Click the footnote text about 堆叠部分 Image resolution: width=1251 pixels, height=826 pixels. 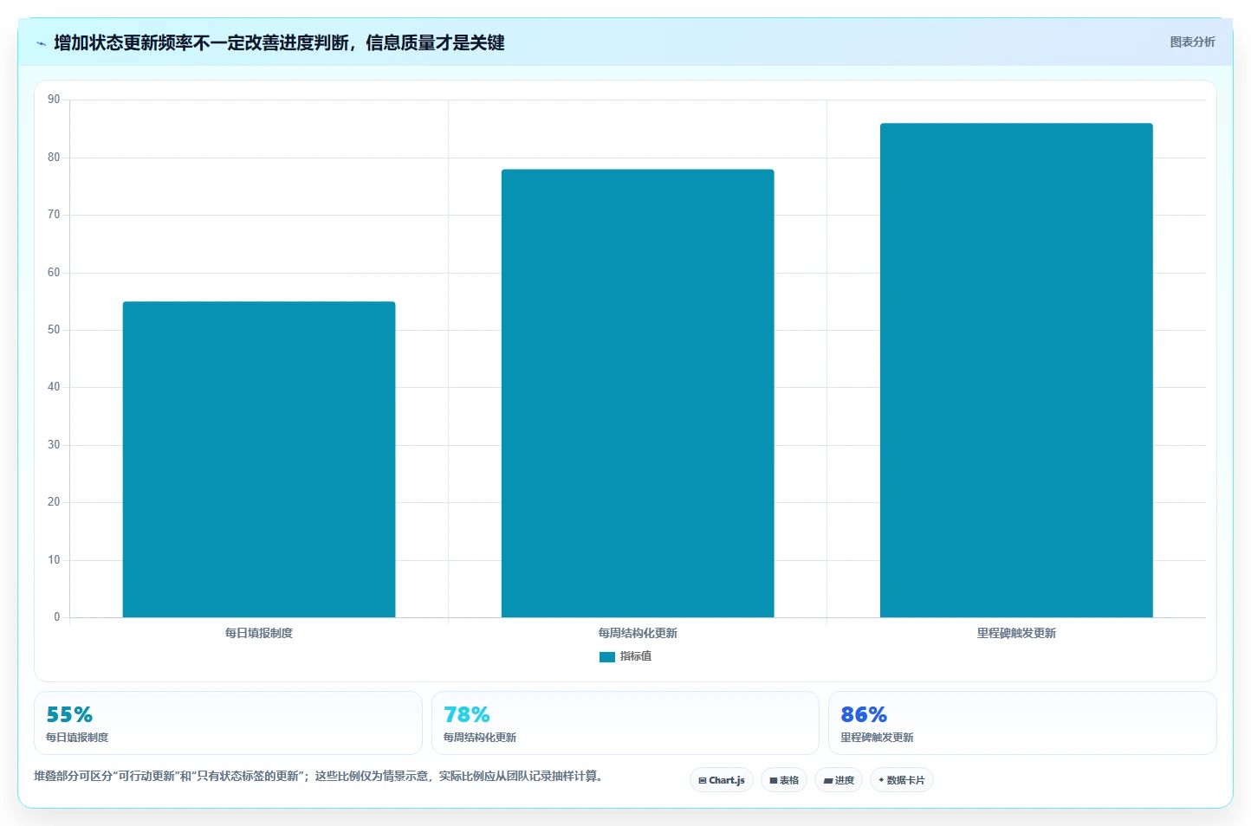tap(318, 776)
